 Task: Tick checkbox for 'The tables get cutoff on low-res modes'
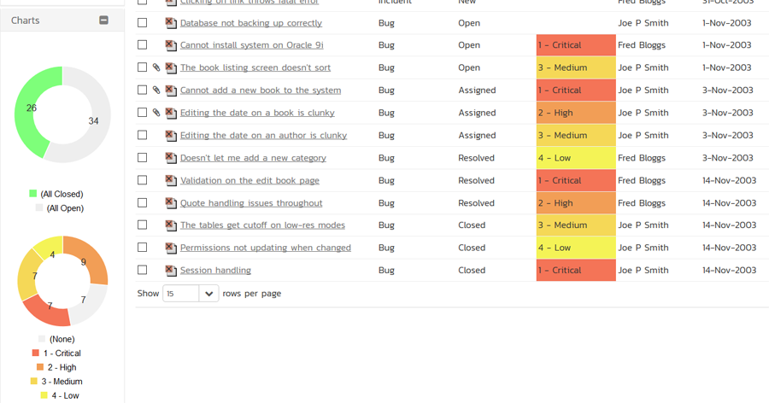point(143,225)
